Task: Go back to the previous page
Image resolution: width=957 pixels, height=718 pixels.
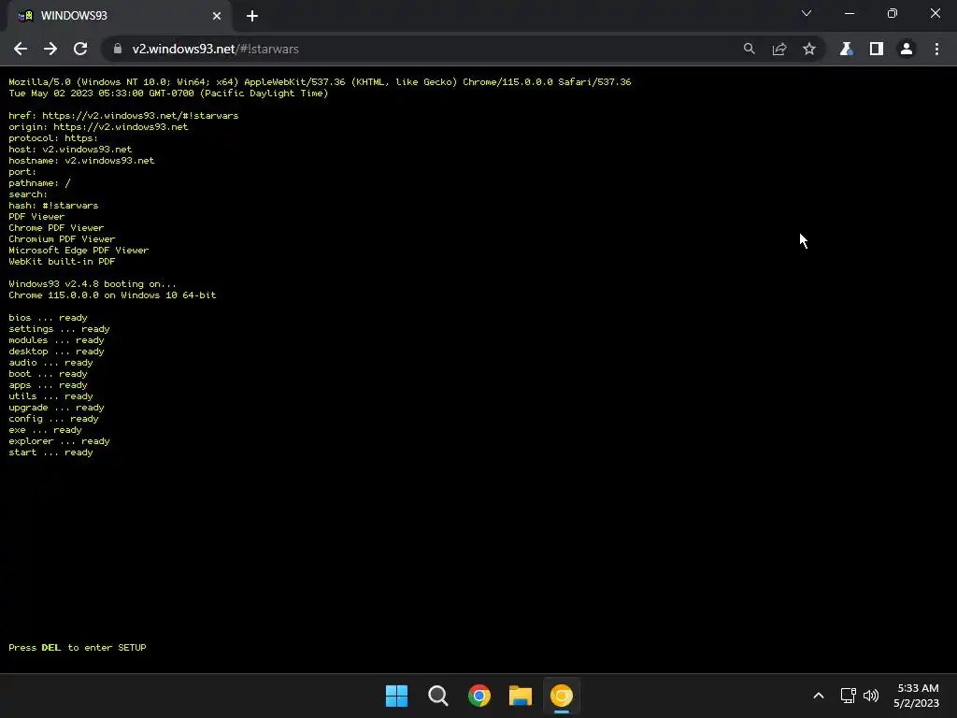Action: [x=21, y=49]
